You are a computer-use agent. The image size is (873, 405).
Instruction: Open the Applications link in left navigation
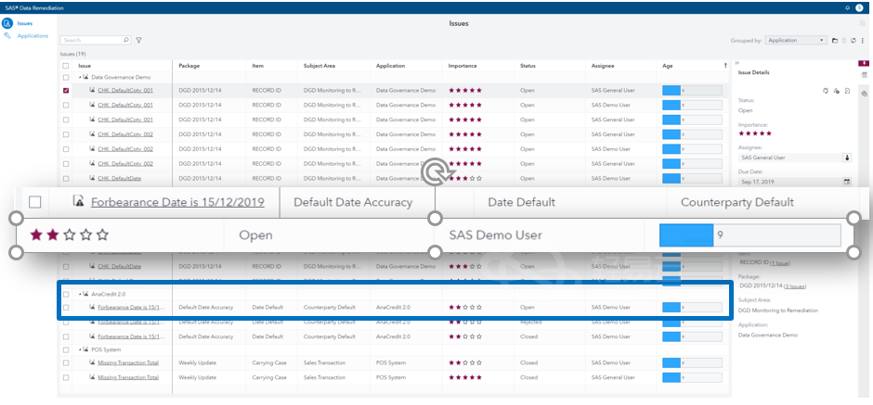point(33,36)
